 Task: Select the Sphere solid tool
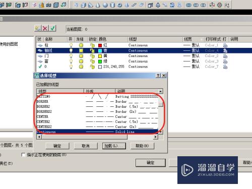[105, 5]
